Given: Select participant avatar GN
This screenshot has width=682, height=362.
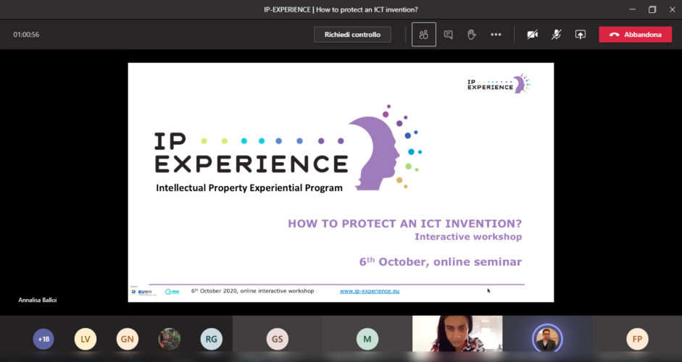Looking at the screenshot, I should (127, 339).
